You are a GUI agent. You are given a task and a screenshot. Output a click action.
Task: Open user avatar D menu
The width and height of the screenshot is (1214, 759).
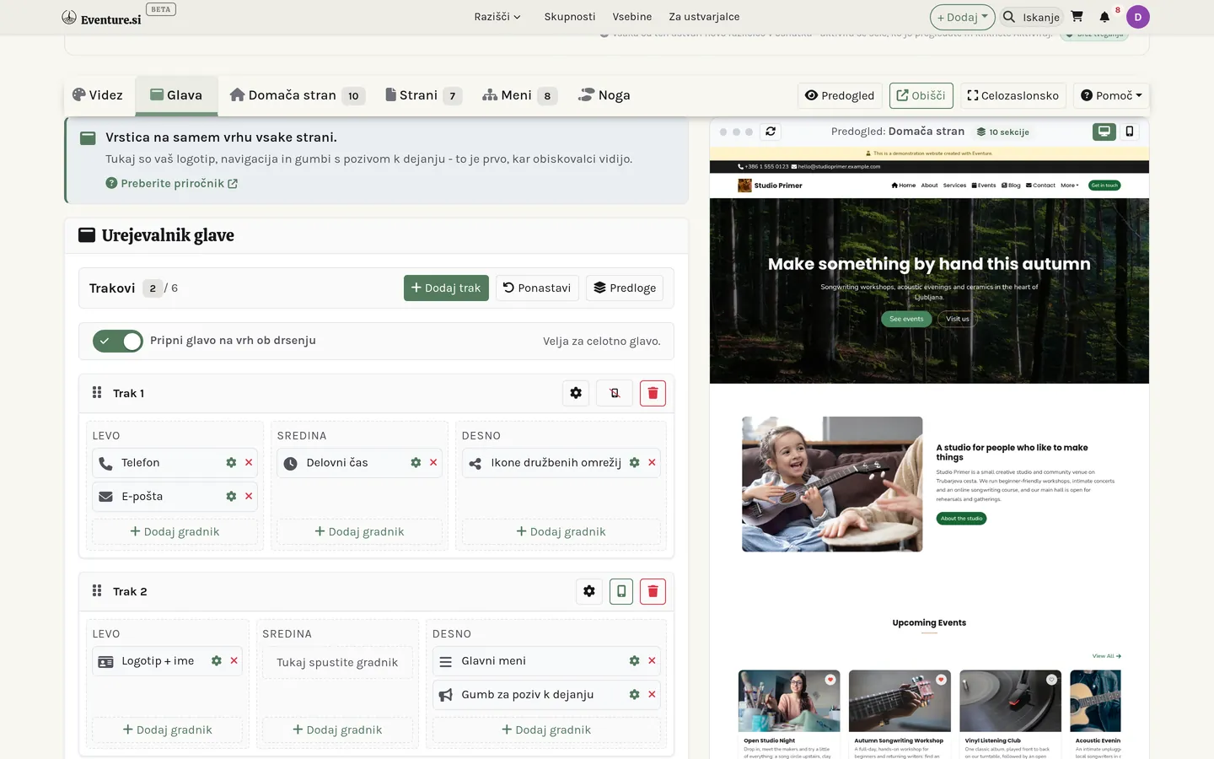[1137, 17]
